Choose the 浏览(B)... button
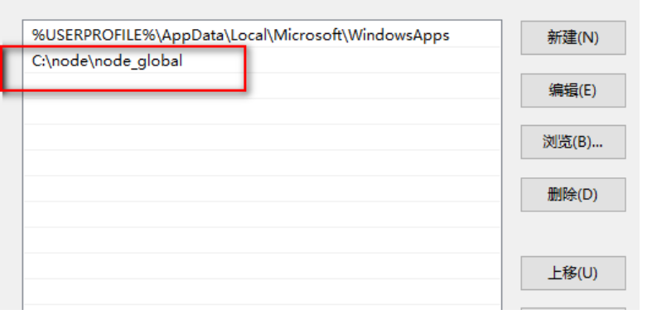The height and width of the screenshot is (329, 652). click(573, 143)
